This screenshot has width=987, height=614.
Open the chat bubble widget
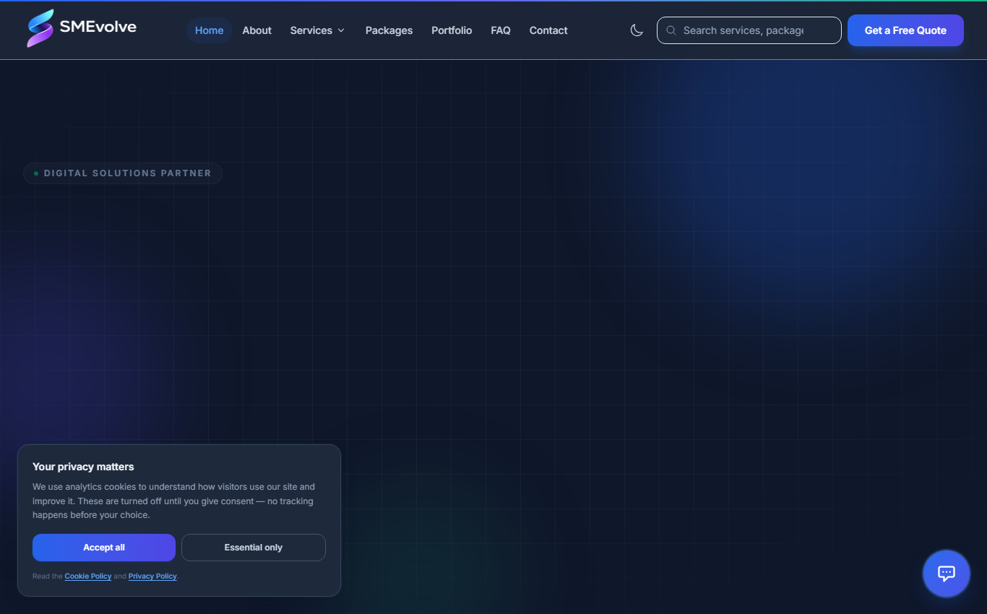(947, 574)
